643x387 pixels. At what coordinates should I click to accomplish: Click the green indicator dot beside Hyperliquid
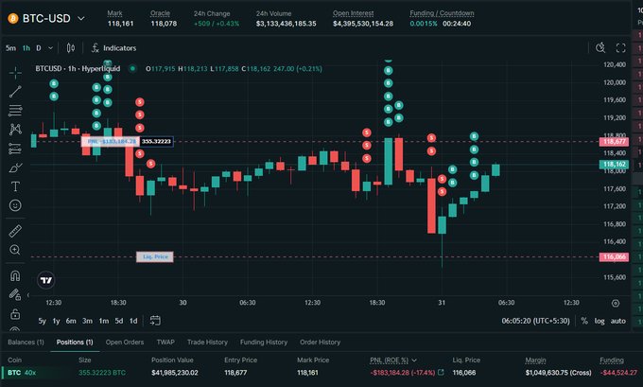(x=132, y=68)
